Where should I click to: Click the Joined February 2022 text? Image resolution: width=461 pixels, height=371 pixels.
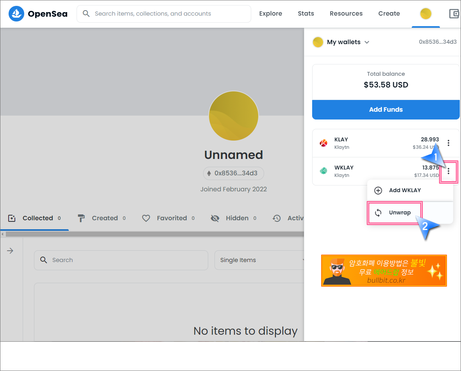point(234,189)
